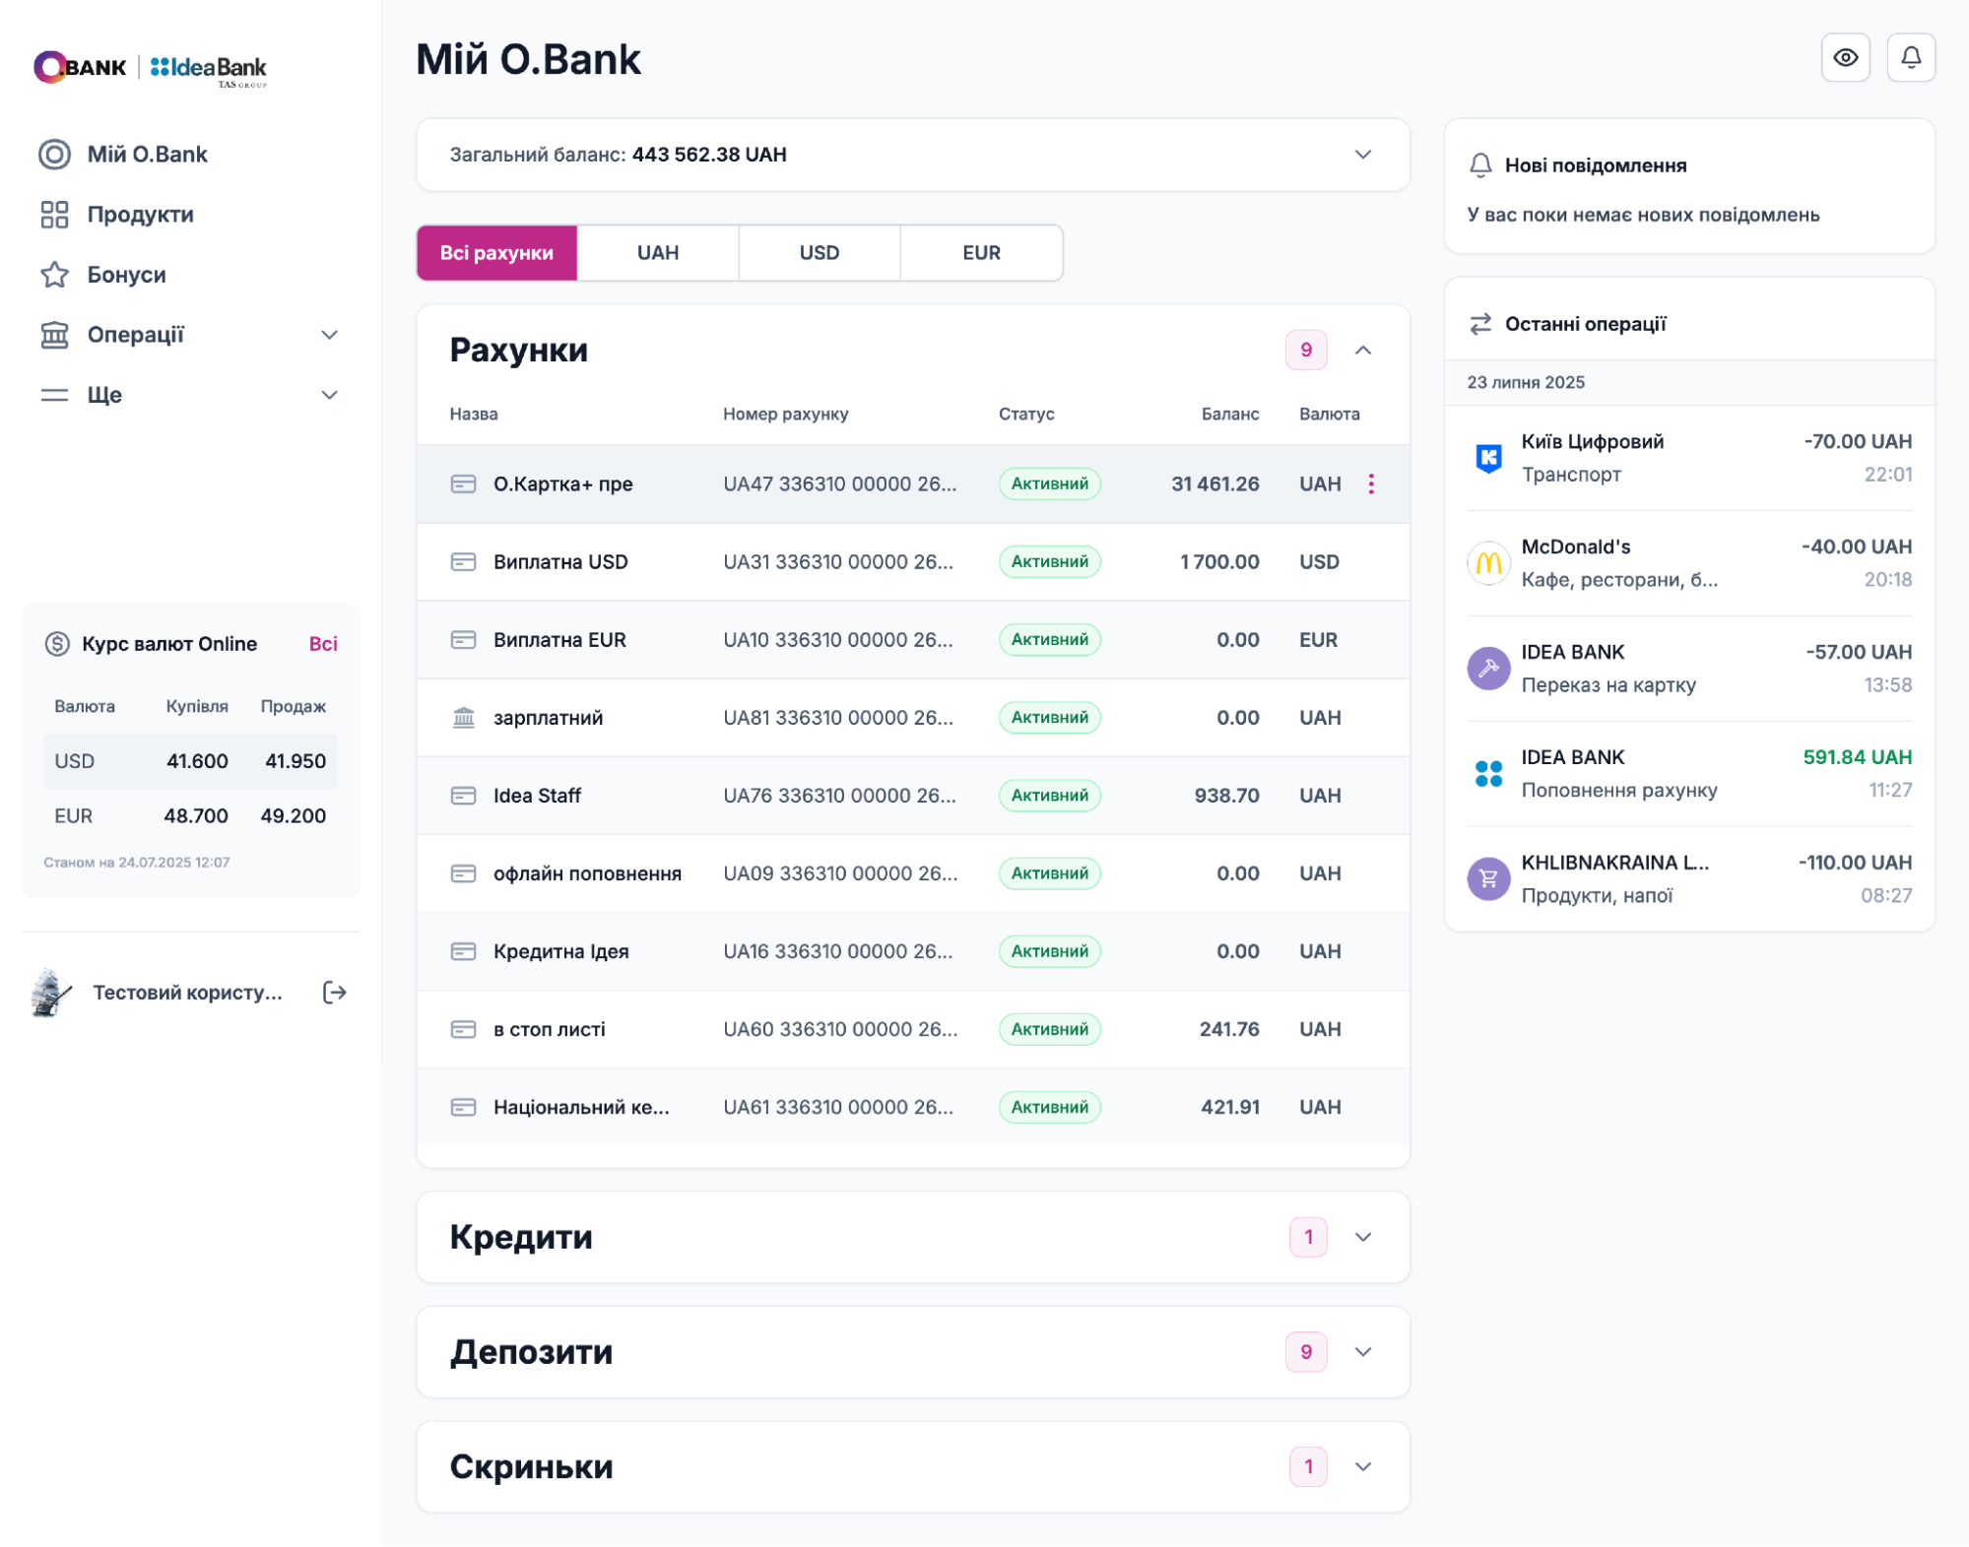
Task: Click McDonald's transaction logo
Action: (1487, 563)
